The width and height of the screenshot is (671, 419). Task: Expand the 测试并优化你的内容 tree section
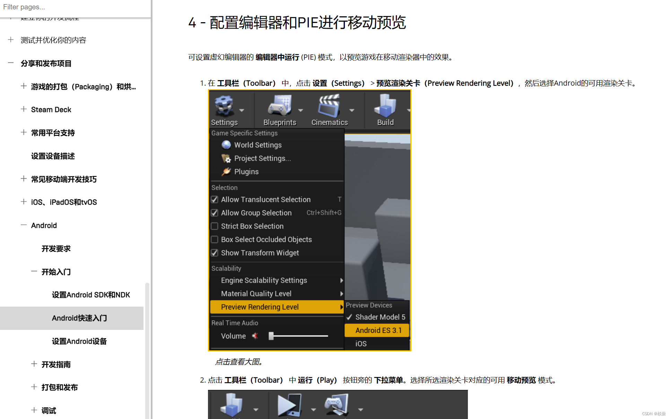click(11, 40)
